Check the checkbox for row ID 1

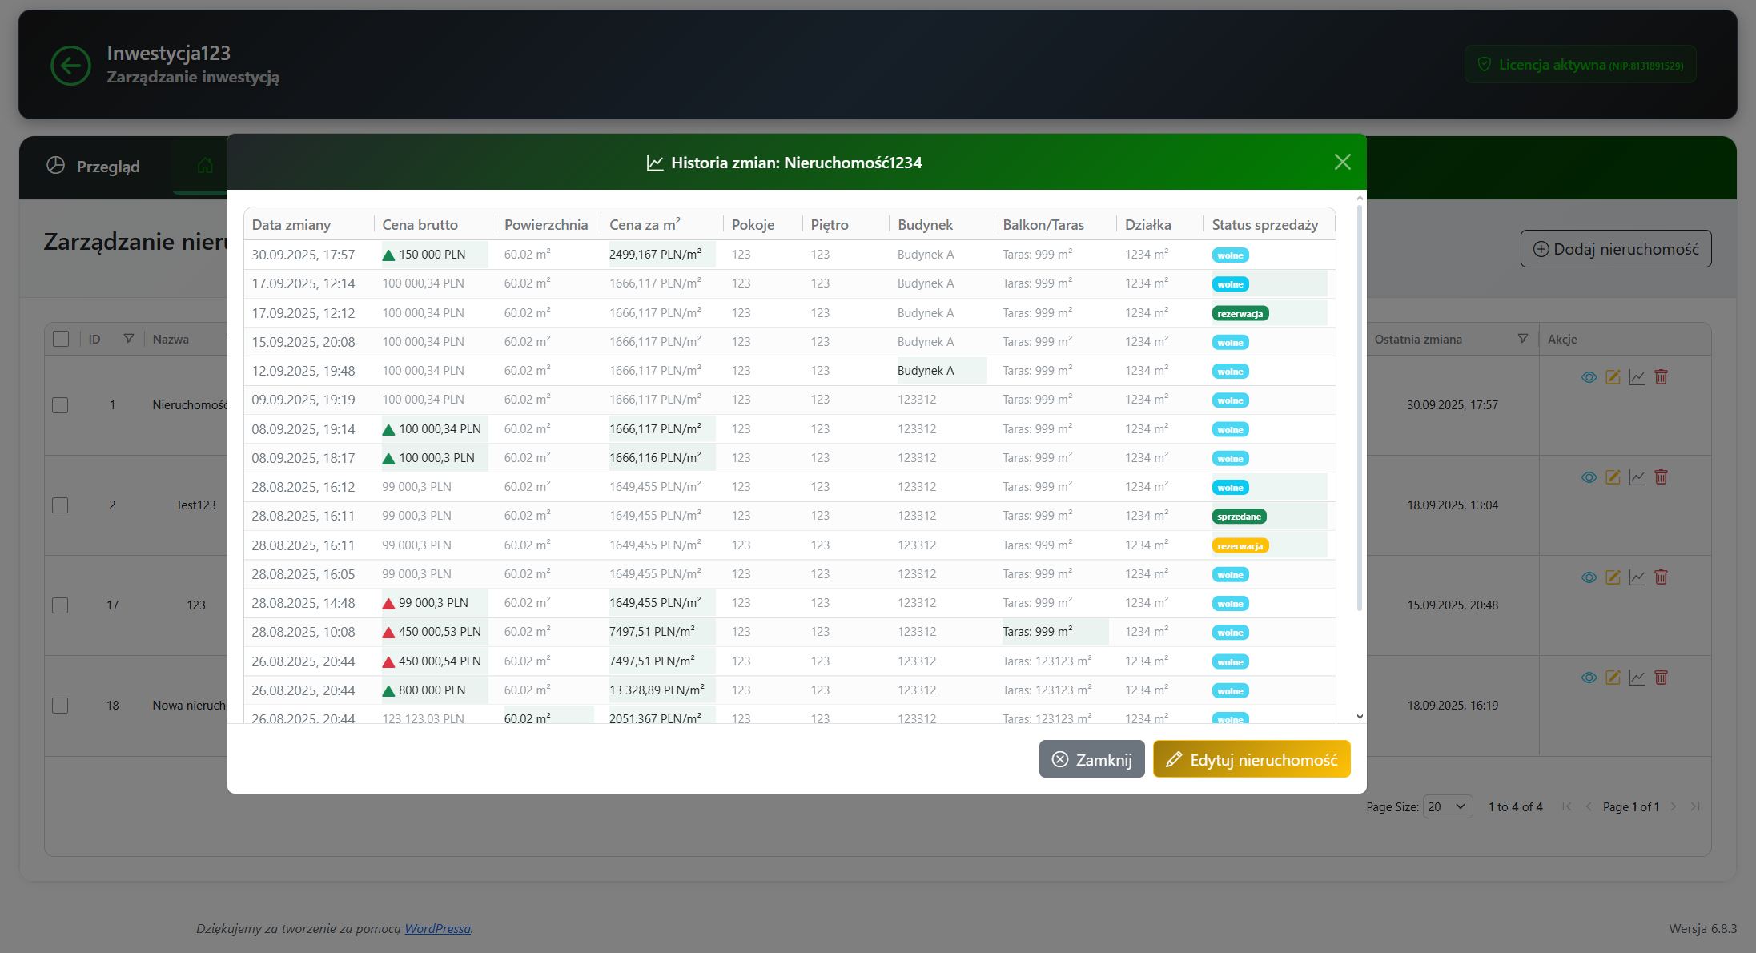(60, 405)
